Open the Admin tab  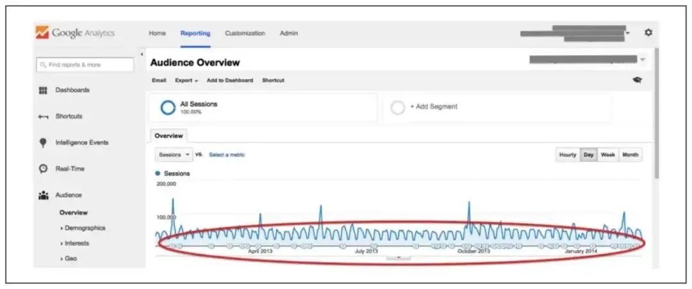(x=288, y=33)
